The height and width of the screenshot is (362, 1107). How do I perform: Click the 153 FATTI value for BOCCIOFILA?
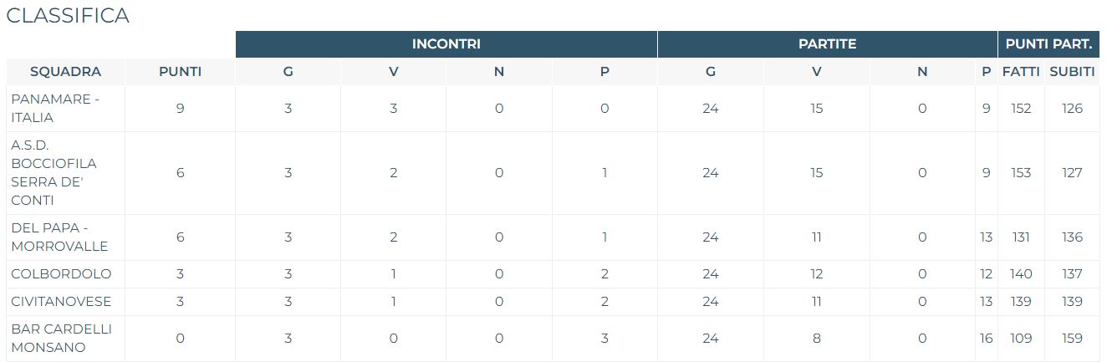[x=1021, y=173]
